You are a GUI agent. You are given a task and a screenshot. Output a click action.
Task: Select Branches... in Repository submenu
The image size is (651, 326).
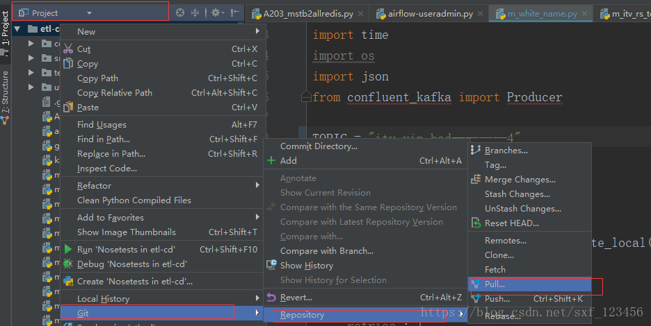pos(530,151)
